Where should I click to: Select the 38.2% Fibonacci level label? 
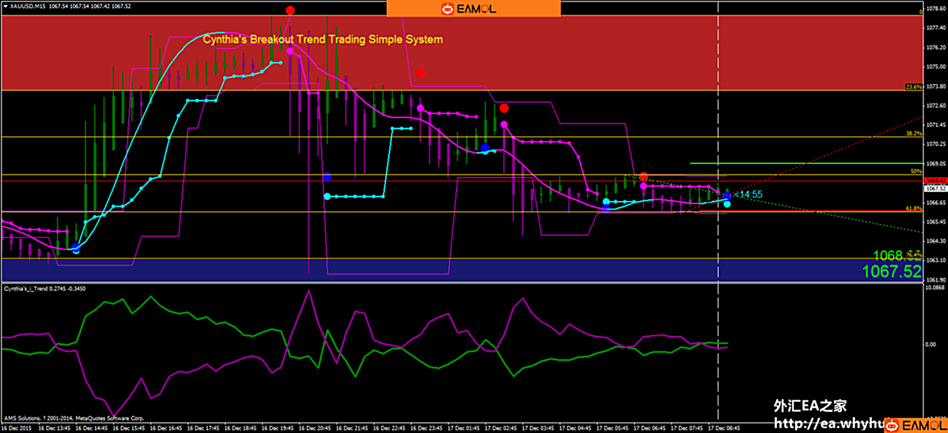(x=913, y=133)
